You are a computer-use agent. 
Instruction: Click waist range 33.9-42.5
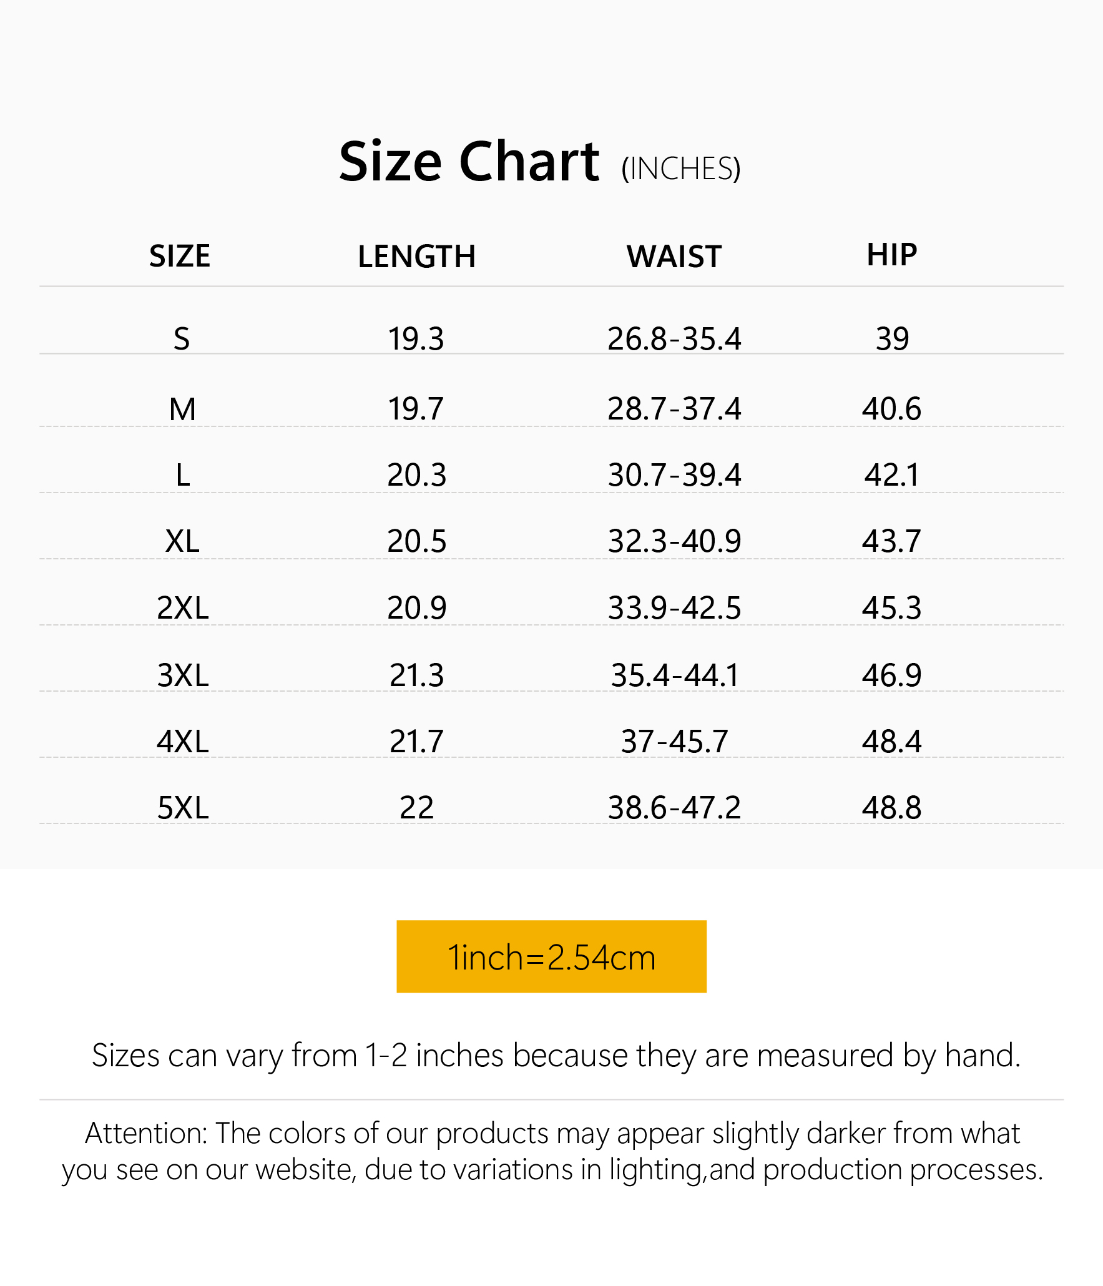(674, 608)
